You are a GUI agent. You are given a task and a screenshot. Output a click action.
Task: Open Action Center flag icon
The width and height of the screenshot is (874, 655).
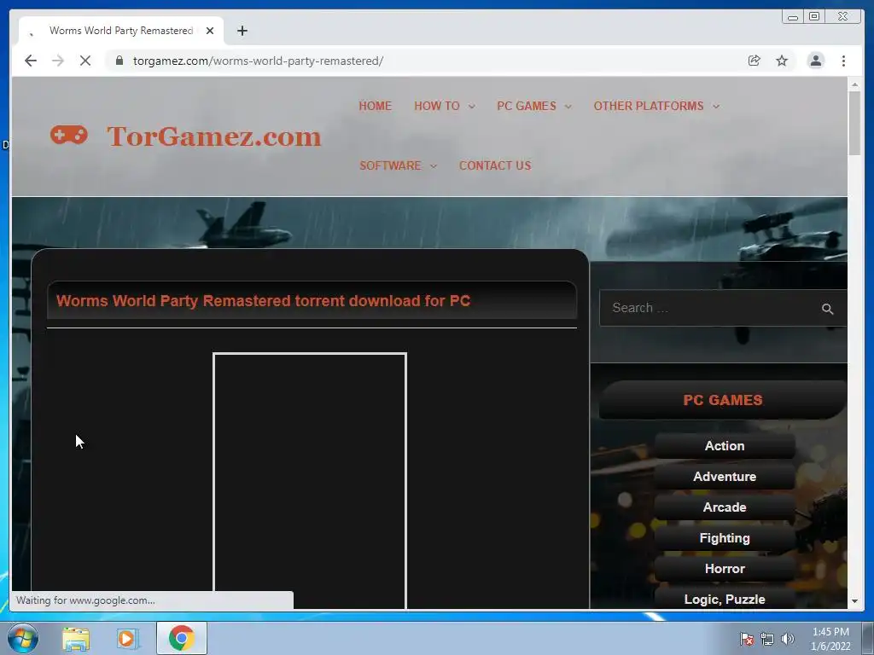coord(746,639)
